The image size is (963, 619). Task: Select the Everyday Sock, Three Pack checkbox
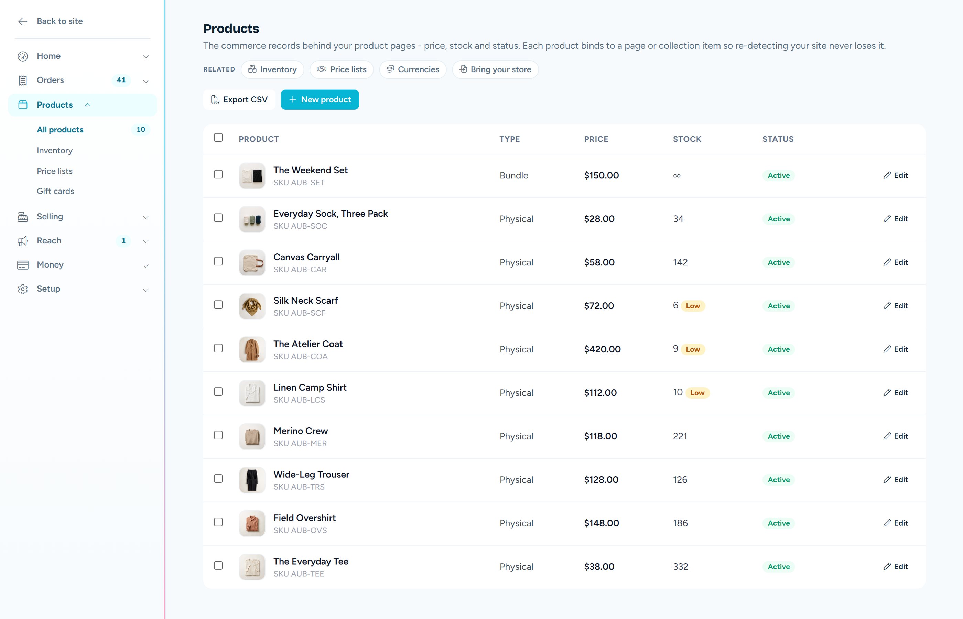[x=218, y=217]
